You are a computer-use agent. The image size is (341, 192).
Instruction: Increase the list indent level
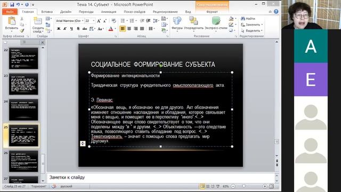148,21
